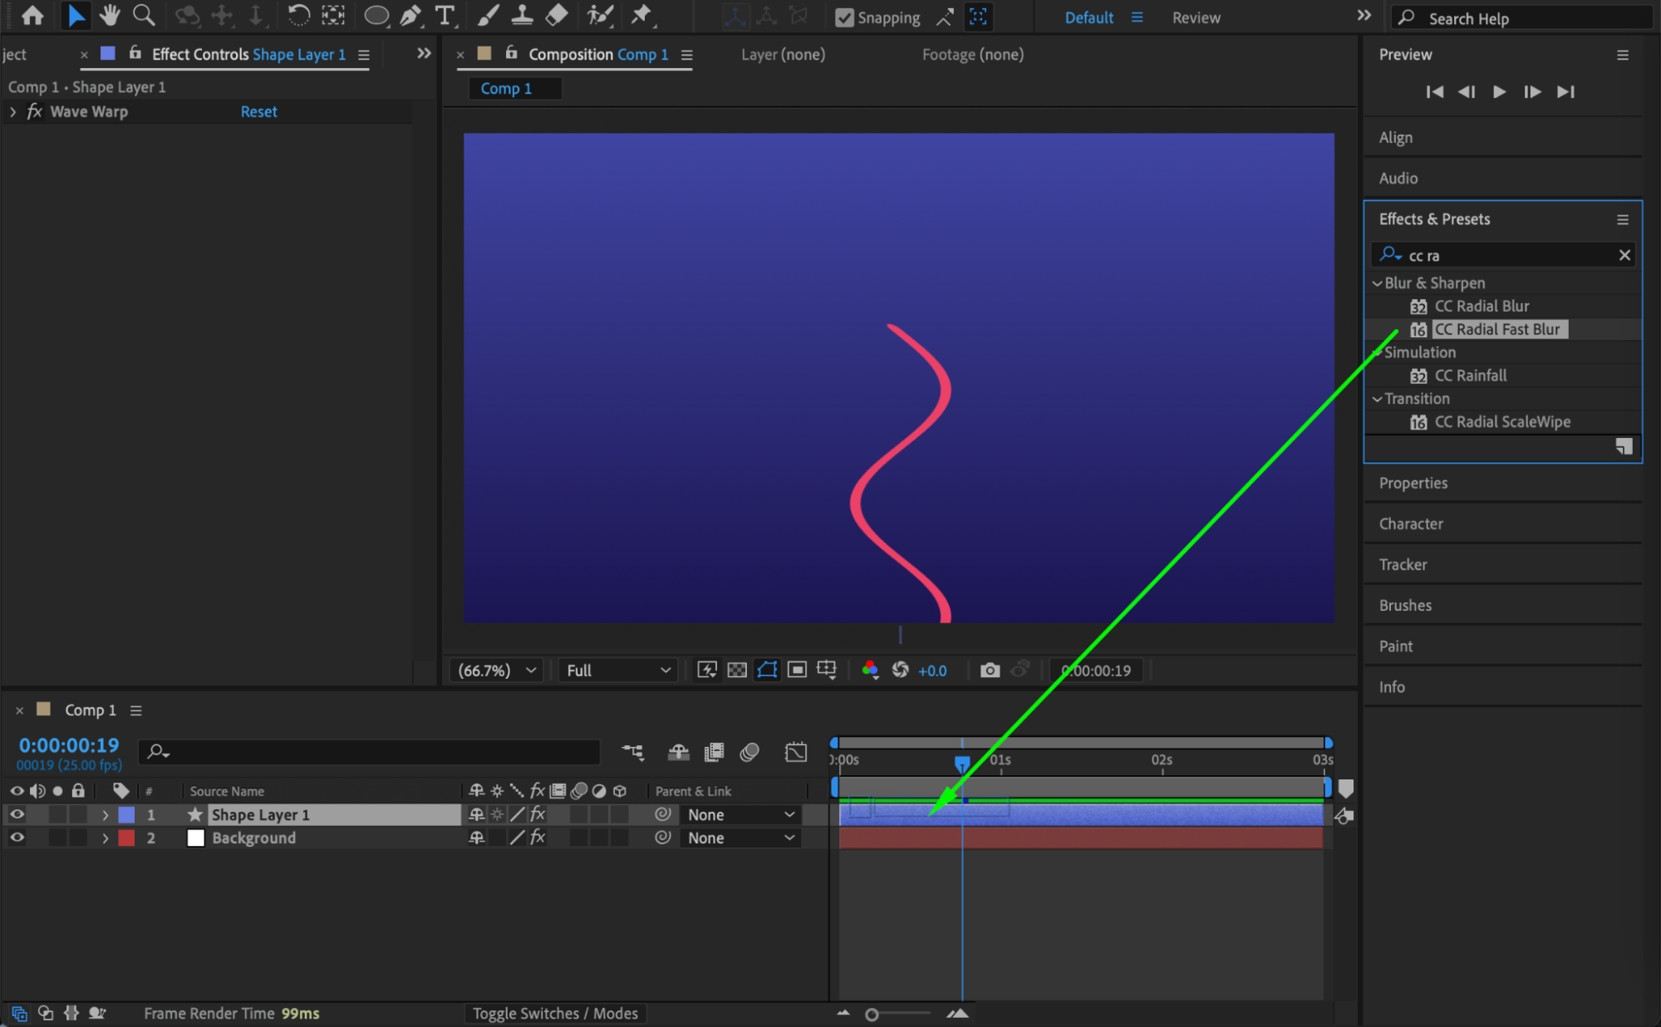
Task: Take a snapshot with the camera icon
Action: click(x=990, y=670)
